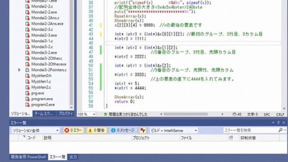The height and width of the screenshot is (162, 288).
Task: Select Mondai2-3.exe in the file list
Action: 44,35
